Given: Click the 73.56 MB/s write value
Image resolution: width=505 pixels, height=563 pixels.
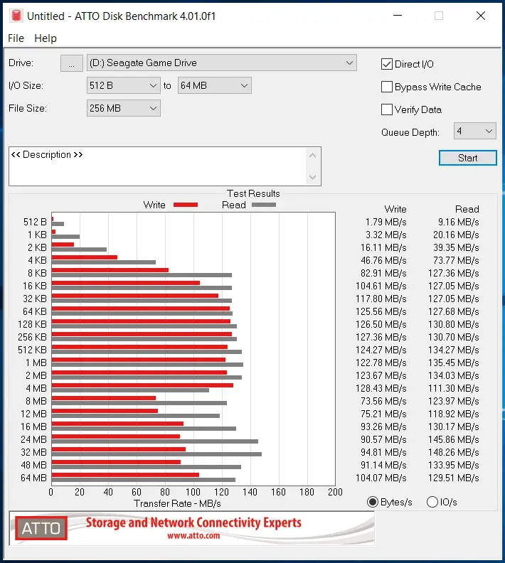Looking at the screenshot, I should pos(383,401).
